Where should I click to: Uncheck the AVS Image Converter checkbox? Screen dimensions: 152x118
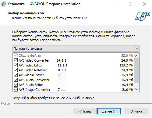(16, 90)
